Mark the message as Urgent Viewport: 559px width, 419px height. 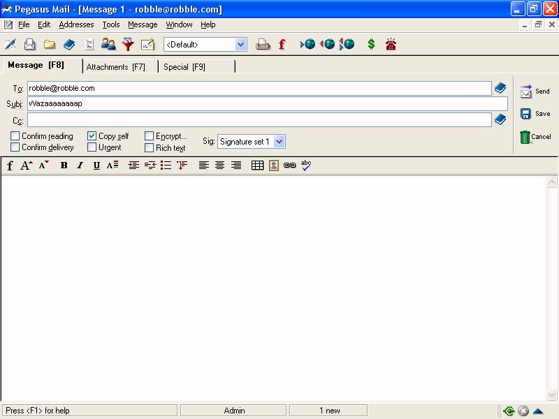(x=92, y=147)
